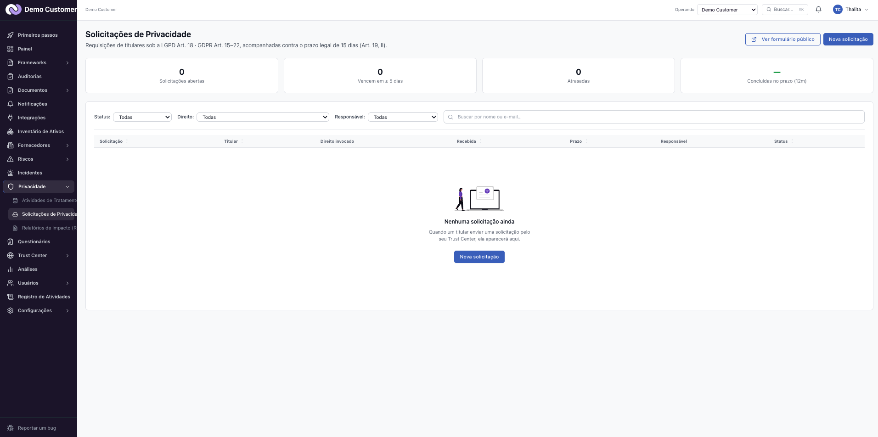Click the bug icon beside Reportar um bug

(x=10, y=428)
